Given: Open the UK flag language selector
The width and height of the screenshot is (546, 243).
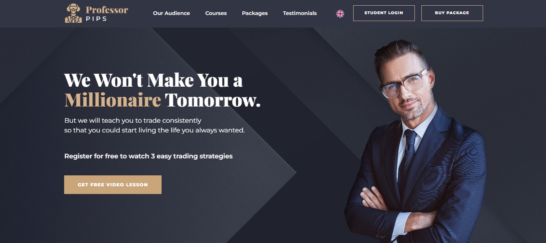Looking at the screenshot, I should [x=340, y=13].
